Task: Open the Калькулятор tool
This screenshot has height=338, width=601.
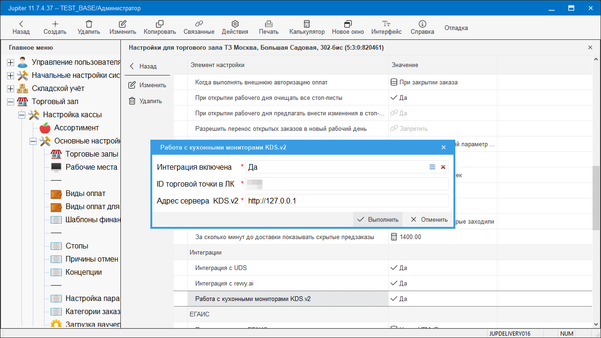Action: click(x=307, y=24)
